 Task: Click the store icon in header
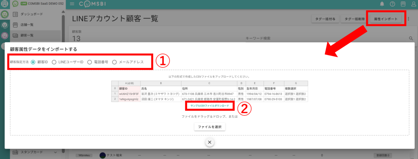click(x=403, y=4)
